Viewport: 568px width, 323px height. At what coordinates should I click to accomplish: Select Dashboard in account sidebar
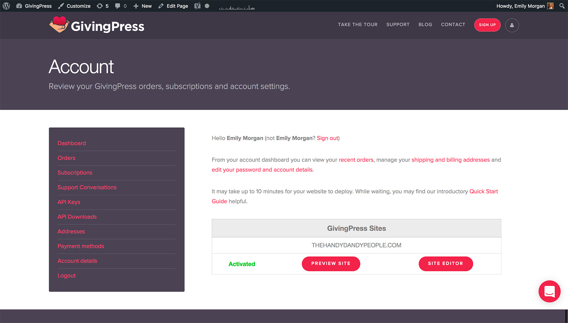72,143
